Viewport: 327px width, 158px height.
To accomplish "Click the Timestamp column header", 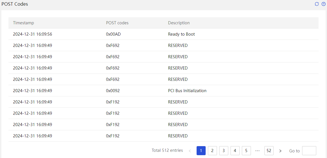I will 23,23.
